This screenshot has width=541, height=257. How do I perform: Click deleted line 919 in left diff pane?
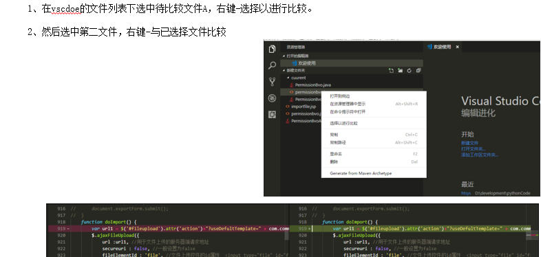[x=169, y=228]
